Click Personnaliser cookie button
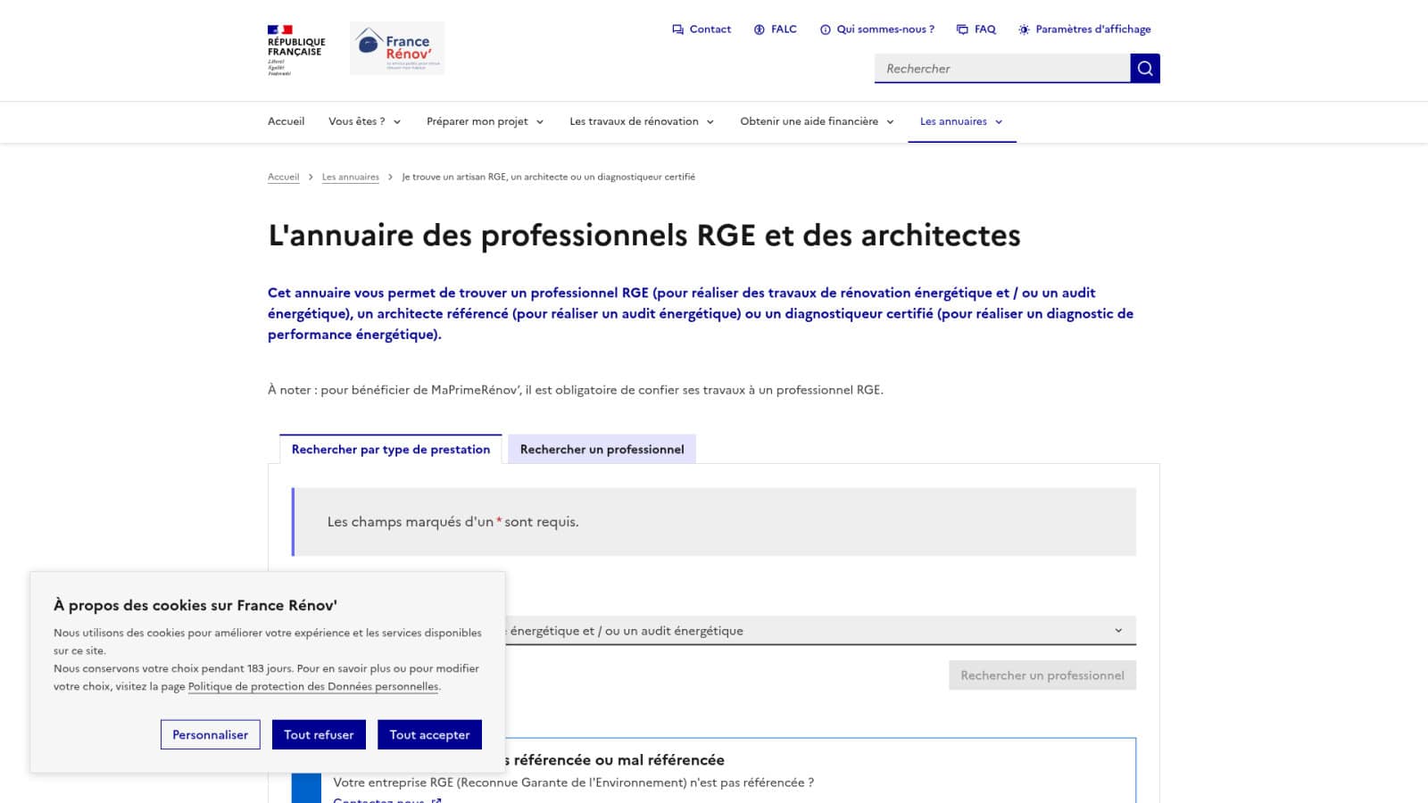This screenshot has width=1428, height=803. tap(211, 734)
